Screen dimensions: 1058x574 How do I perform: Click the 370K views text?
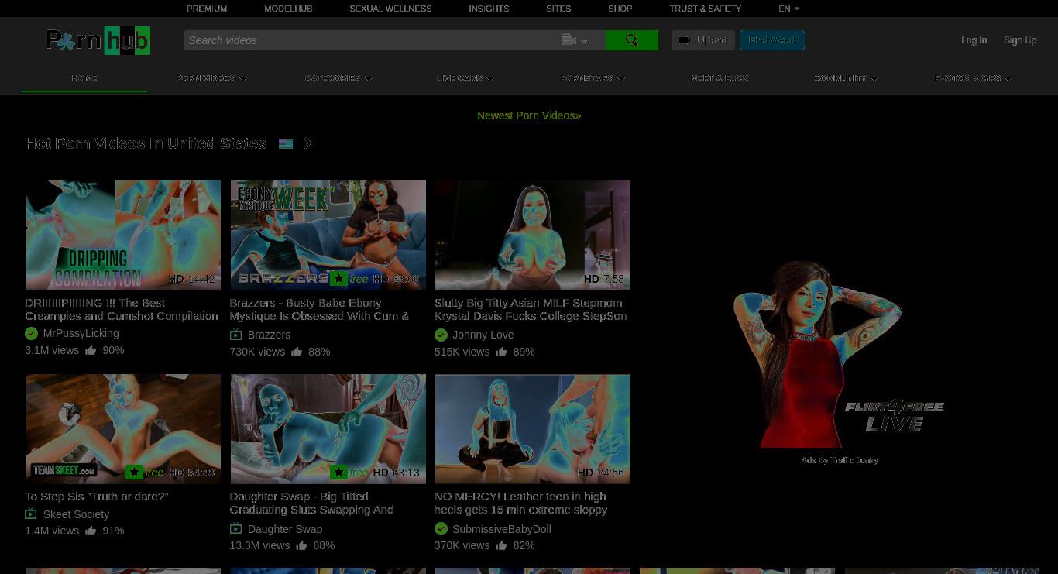[x=462, y=545]
